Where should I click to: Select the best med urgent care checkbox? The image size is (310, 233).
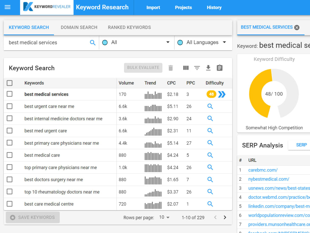pyautogui.click(x=10, y=131)
